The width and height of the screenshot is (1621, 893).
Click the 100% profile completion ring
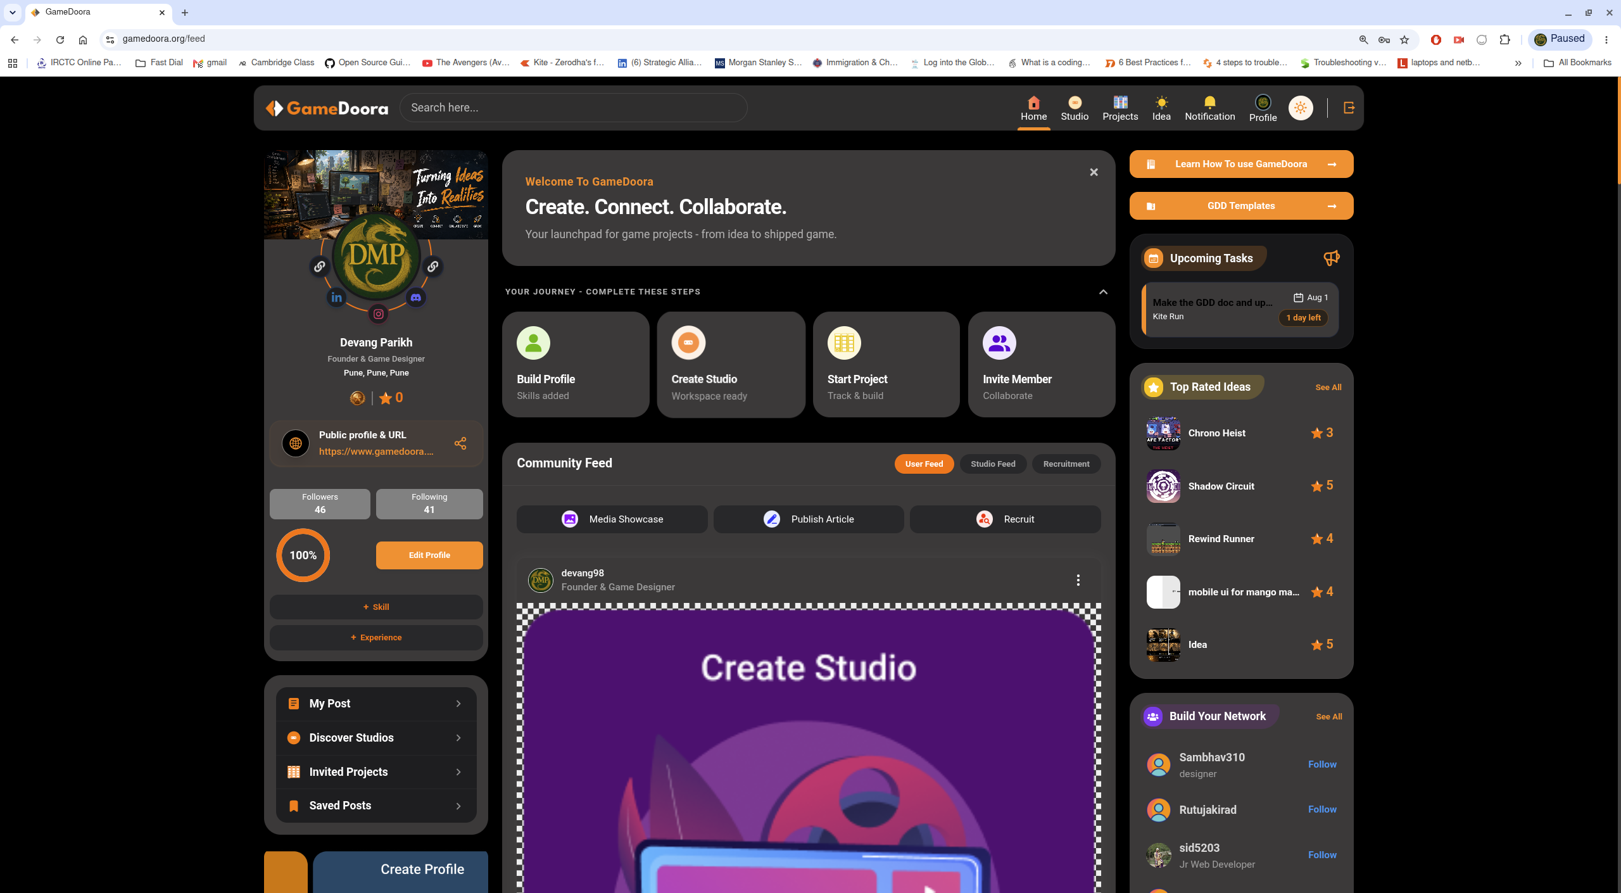(x=303, y=555)
